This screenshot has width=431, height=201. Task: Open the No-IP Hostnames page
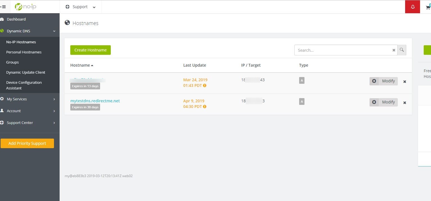click(x=21, y=42)
